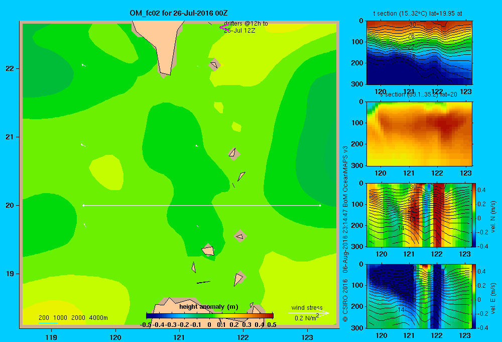Click the western endpoint diamond of section line

click(x=83, y=205)
